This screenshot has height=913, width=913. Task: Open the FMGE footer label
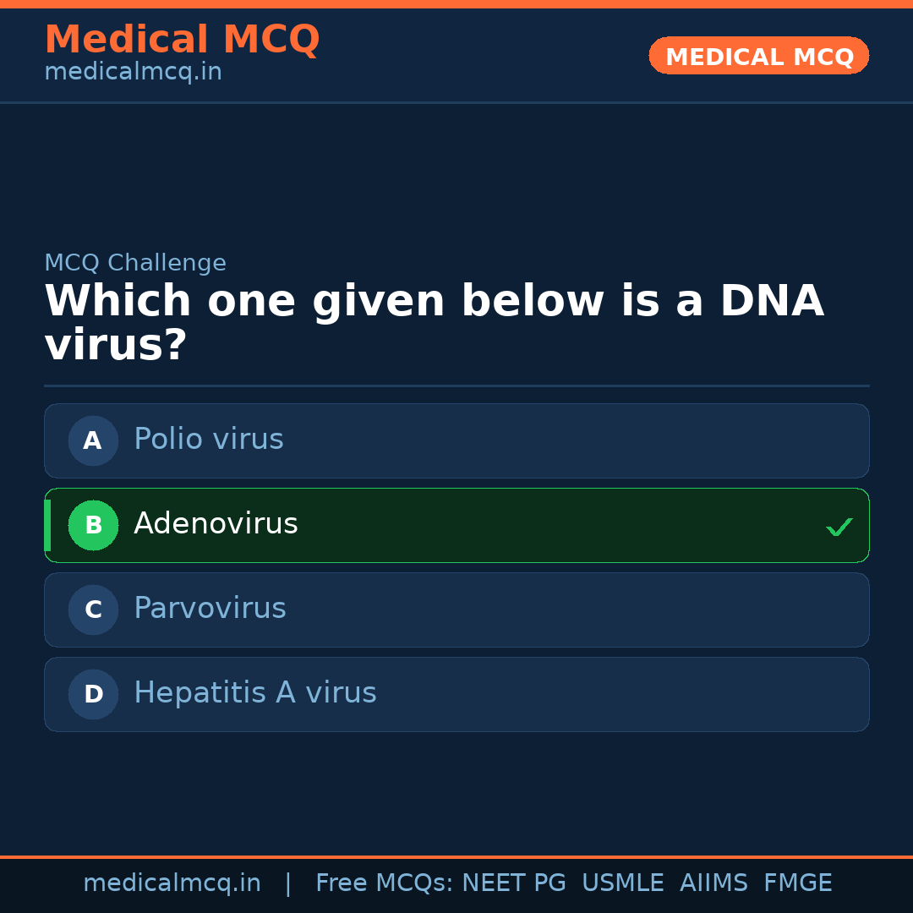click(797, 883)
